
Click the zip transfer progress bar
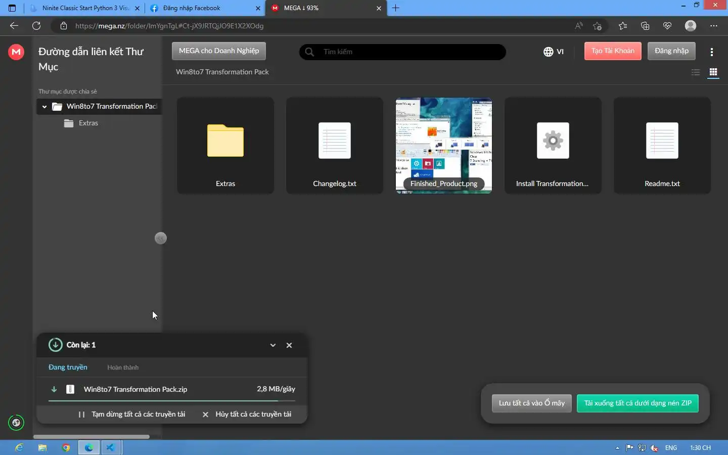[x=172, y=401]
